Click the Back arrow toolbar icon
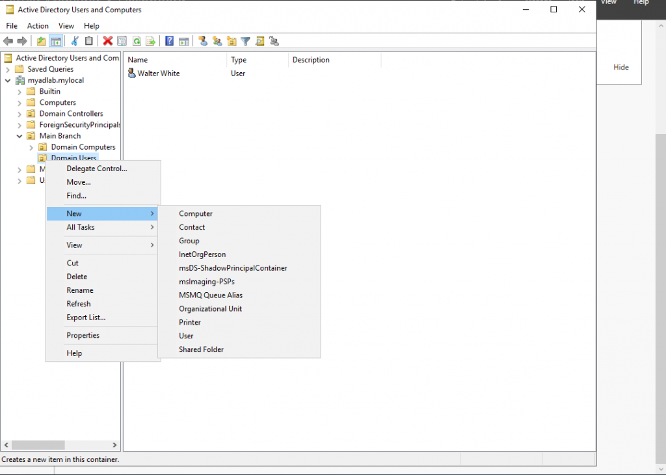666x475 pixels. tap(8, 41)
